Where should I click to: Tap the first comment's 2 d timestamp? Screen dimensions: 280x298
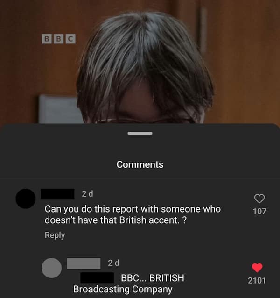[x=88, y=194]
